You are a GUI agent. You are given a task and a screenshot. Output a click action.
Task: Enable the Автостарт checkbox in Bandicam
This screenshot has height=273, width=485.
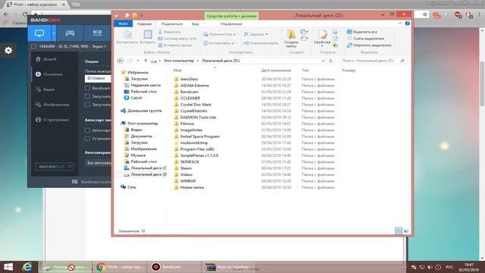click(x=88, y=130)
